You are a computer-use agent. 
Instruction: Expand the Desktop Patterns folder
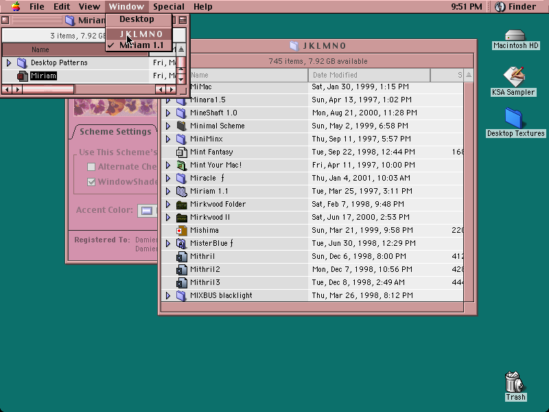tap(9, 62)
